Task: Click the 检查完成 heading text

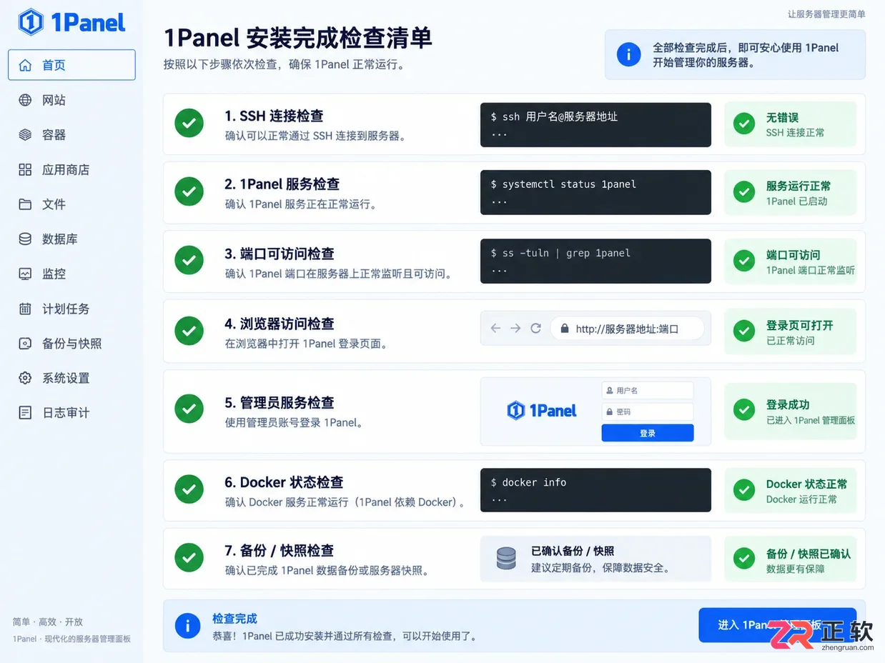Action: 234,619
